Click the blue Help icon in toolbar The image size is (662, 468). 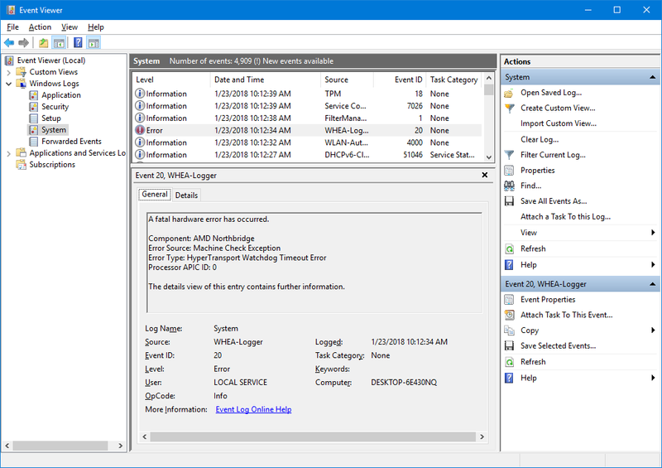[x=78, y=43]
